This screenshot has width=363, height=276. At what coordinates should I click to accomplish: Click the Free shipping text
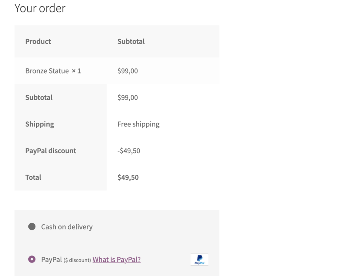point(139,124)
